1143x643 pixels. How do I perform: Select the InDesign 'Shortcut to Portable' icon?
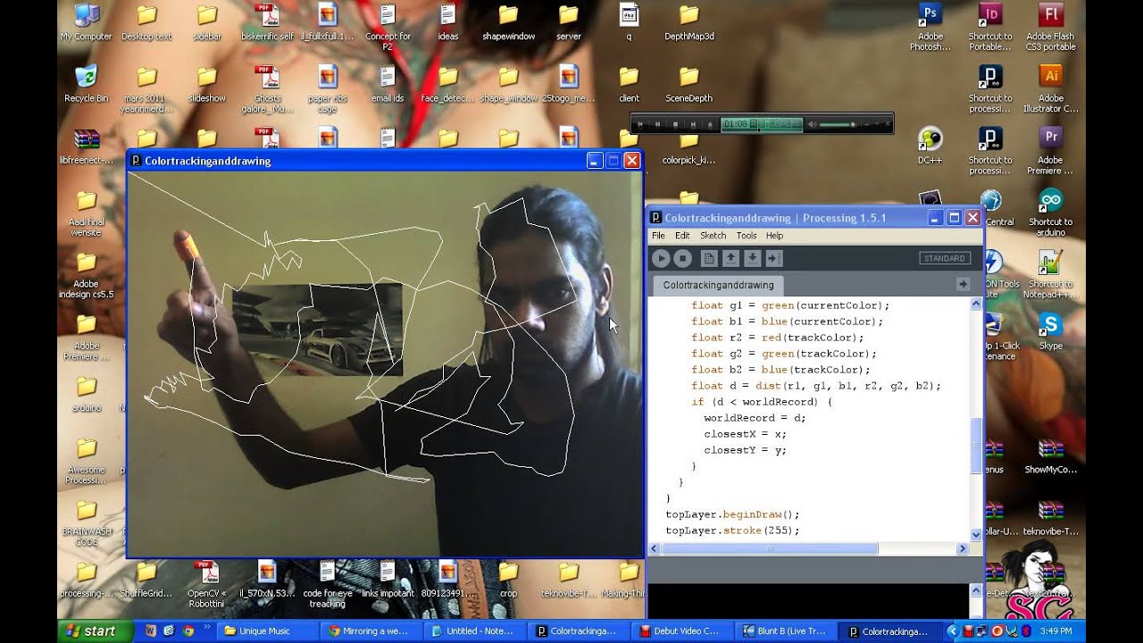pyautogui.click(x=990, y=28)
